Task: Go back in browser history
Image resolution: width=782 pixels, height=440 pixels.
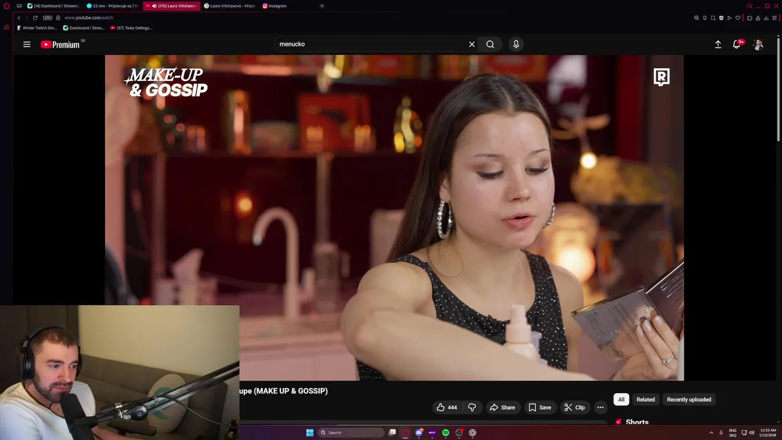Action: 18,18
